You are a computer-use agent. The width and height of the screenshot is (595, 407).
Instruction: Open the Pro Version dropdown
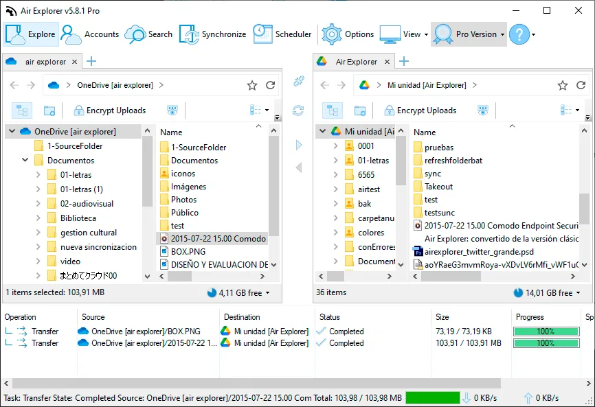(469, 34)
